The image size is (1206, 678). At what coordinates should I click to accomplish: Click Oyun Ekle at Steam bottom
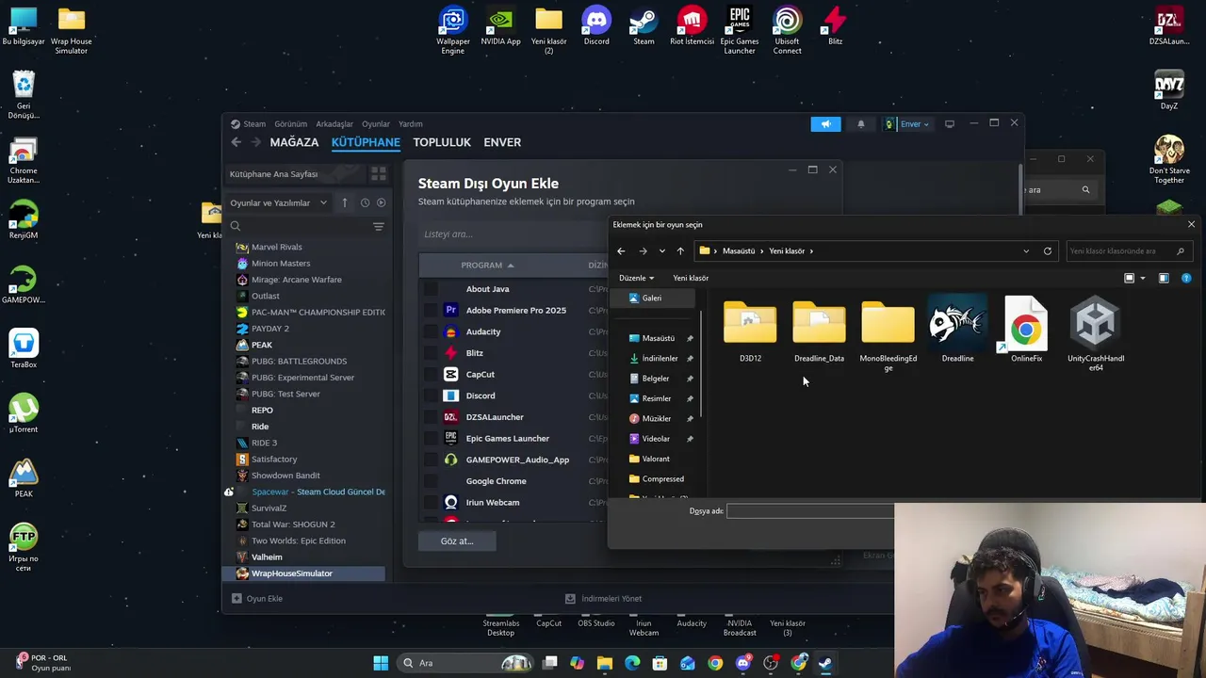(257, 599)
